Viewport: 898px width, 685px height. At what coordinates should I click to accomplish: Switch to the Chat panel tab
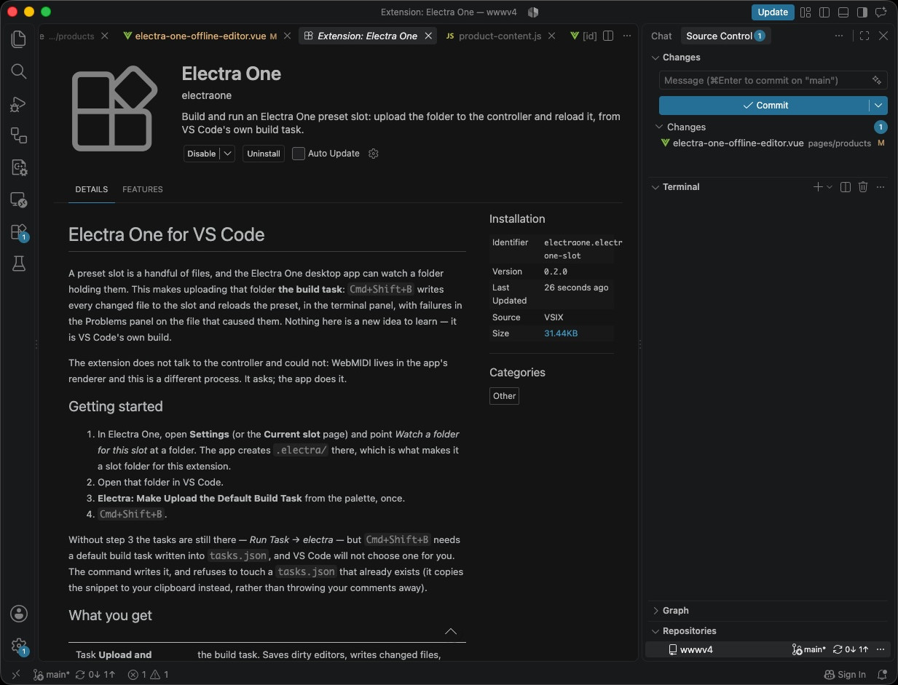pyautogui.click(x=661, y=36)
